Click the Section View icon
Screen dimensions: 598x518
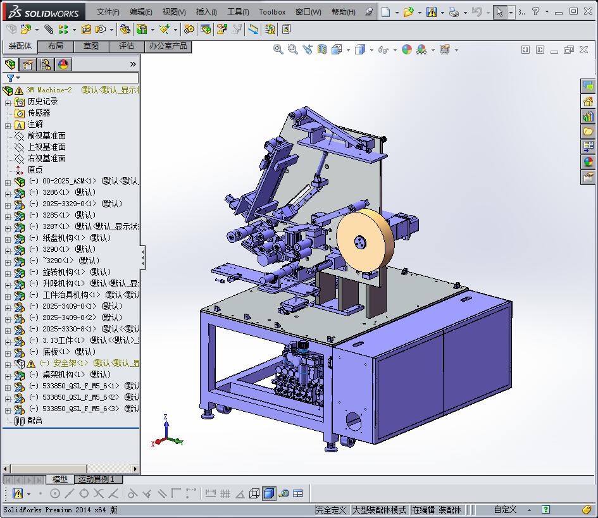pos(322,49)
